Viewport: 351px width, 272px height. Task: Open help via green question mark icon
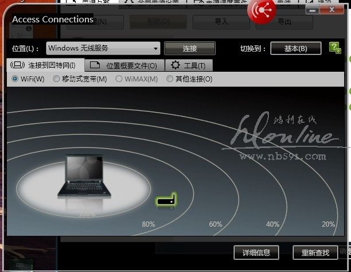(x=335, y=48)
